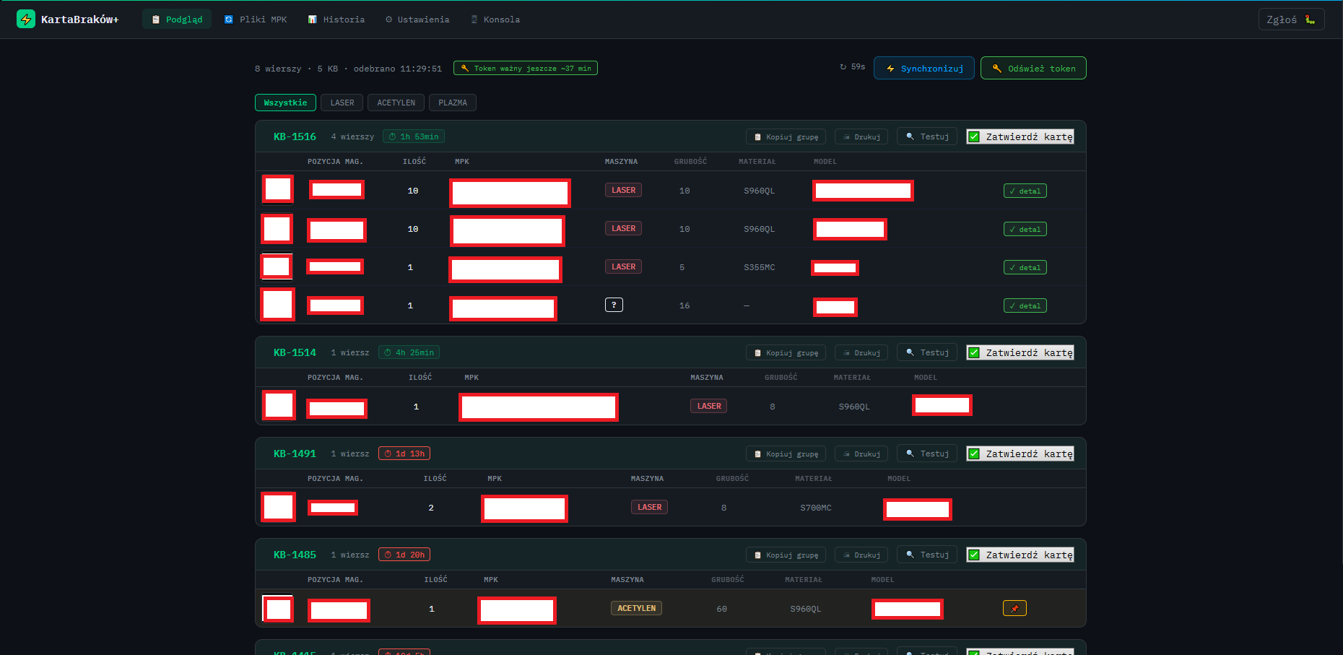Click the '4 wierszy' row count label
This screenshot has height=655, width=1343.
coord(352,137)
